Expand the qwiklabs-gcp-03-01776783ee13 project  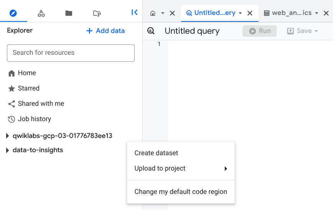point(7,136)
